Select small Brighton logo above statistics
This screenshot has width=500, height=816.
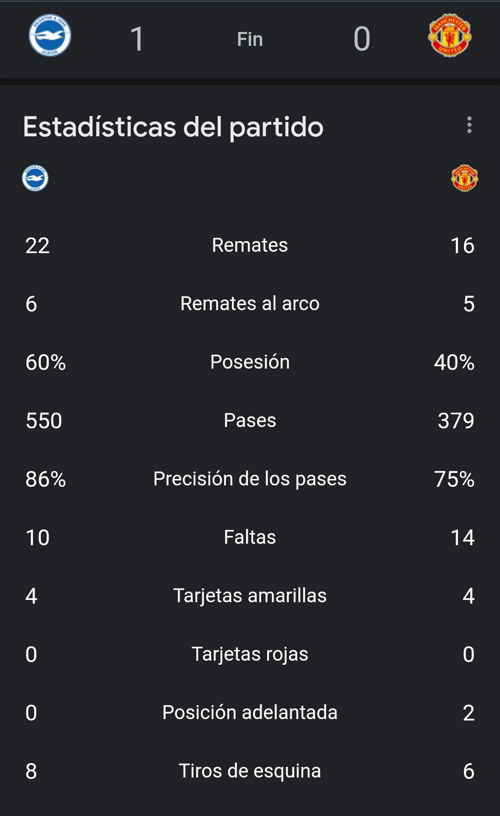(35, 178)
